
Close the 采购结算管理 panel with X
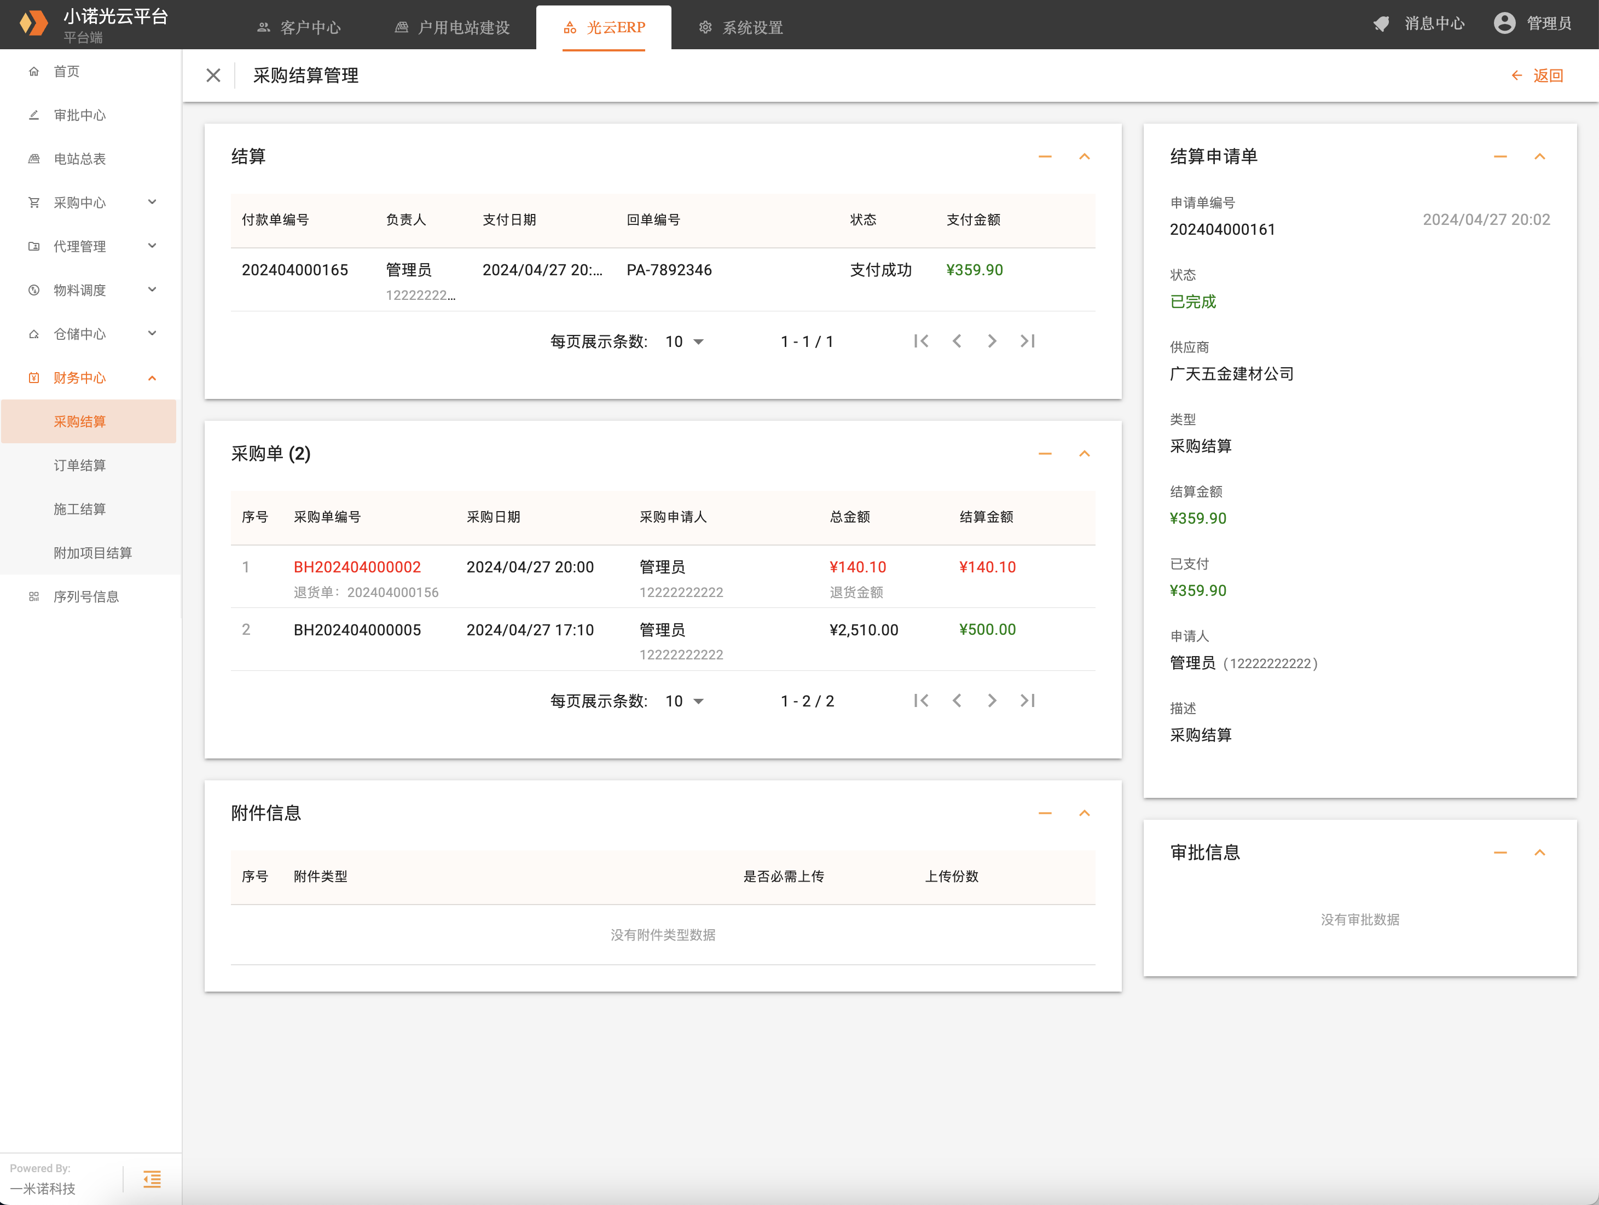pyautogui.click(x=213, y=75)
